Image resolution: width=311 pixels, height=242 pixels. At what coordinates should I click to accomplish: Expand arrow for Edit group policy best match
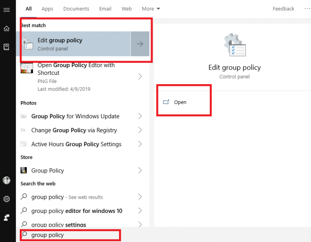(140, 44)
